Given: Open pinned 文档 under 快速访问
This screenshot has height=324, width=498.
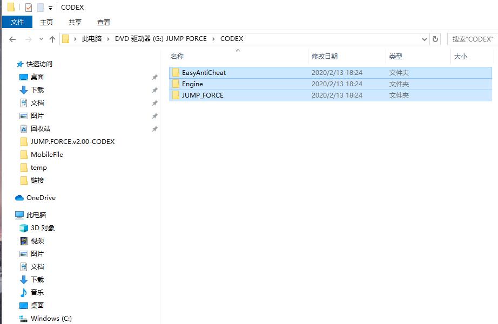Looking at the screenshot, I should [37, 103].
